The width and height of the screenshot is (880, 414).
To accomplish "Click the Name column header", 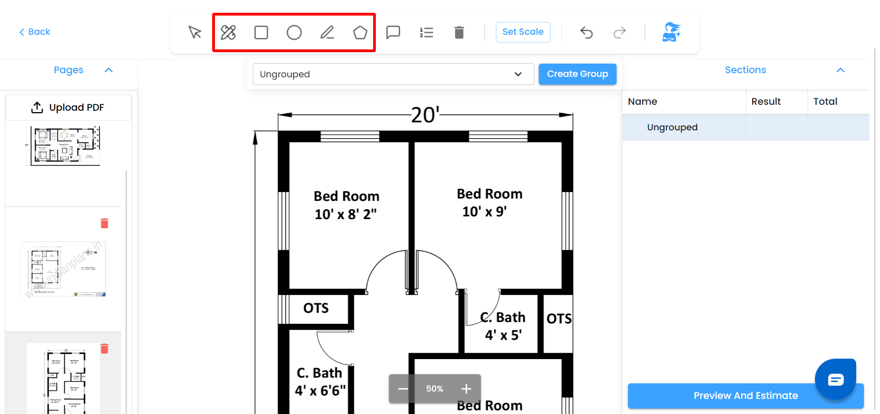I will (684, 102).
